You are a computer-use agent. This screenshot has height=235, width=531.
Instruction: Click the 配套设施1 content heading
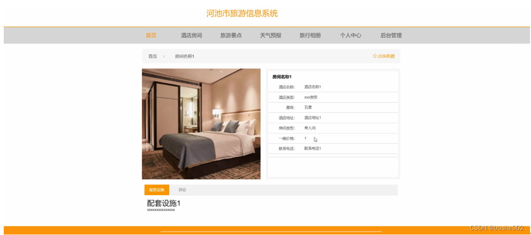(164, 204)
